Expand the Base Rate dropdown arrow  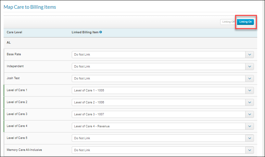coord(250,55)
